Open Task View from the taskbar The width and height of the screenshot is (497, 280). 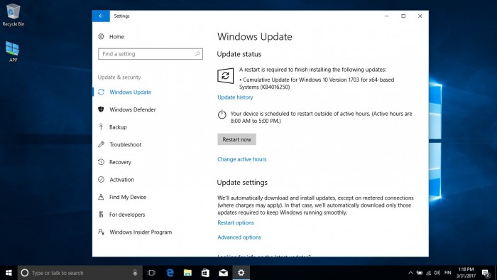(x=151, y=273)
